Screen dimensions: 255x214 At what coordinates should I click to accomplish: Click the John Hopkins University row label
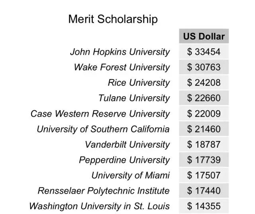click(120, 52)
